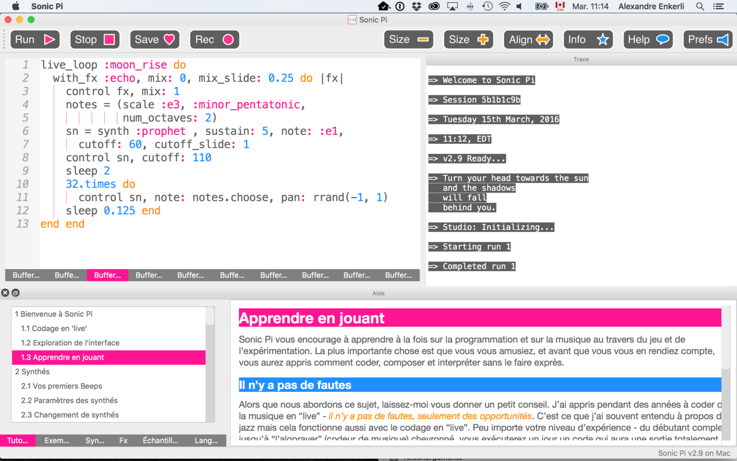Save the buffer using the Save heart button
This screenshot has height=461, width=737.
[155, 39]
